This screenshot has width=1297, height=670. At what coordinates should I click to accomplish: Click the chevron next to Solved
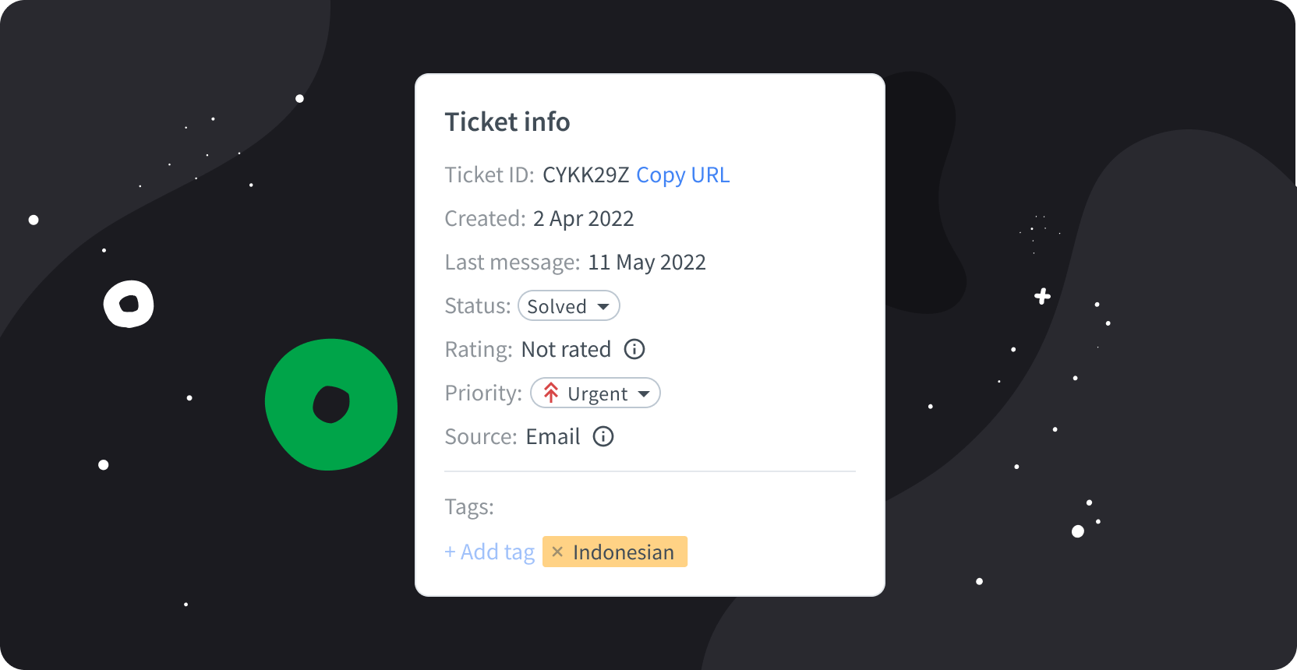click(605, 306)
